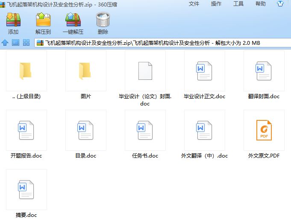Select the 开题报告.doc Word icon

[26, 130]
